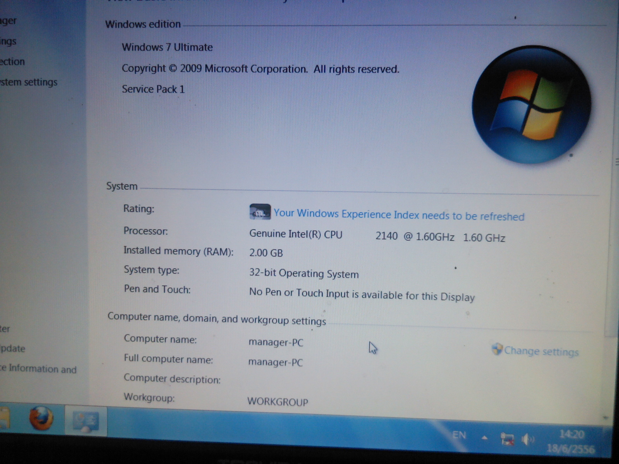Open the network icon in the system tray

tap(507, 439)
